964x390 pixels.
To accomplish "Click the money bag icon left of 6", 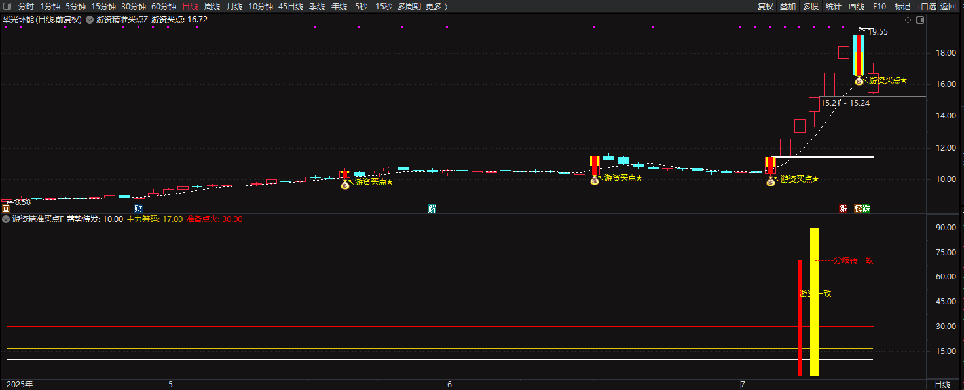I will (345, 185).
